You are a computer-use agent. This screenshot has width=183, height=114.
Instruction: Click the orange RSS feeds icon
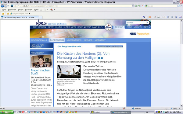[150, 17]
